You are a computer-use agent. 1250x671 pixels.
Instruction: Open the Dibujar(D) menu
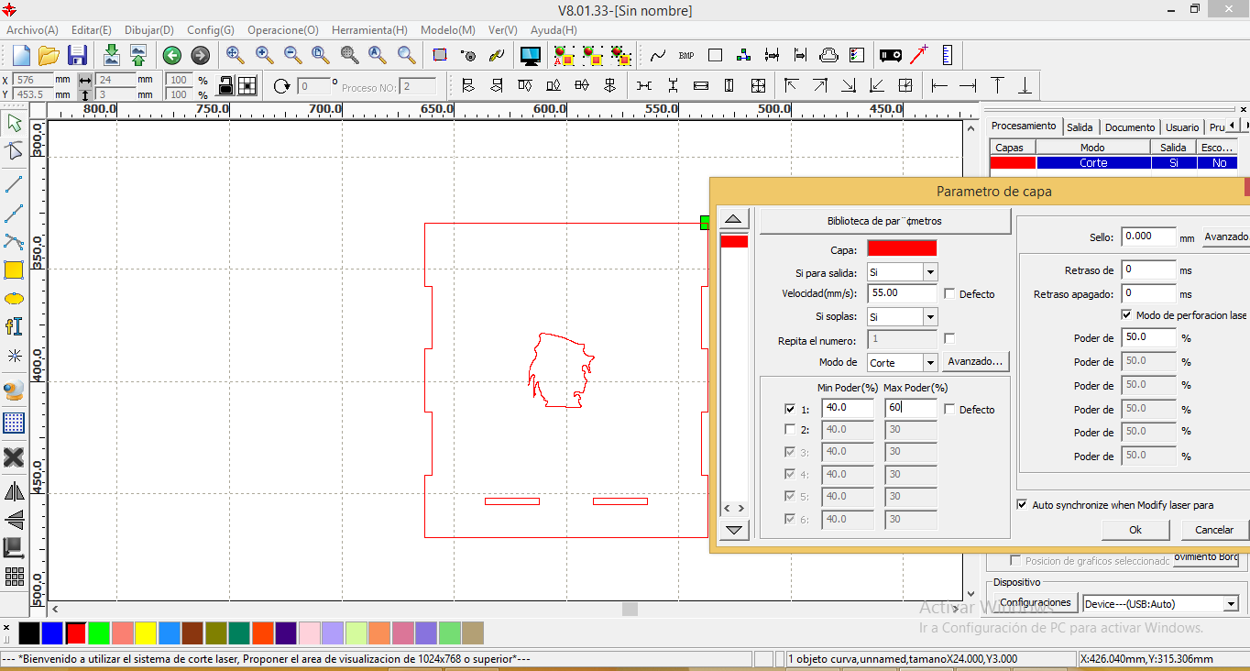149,30
